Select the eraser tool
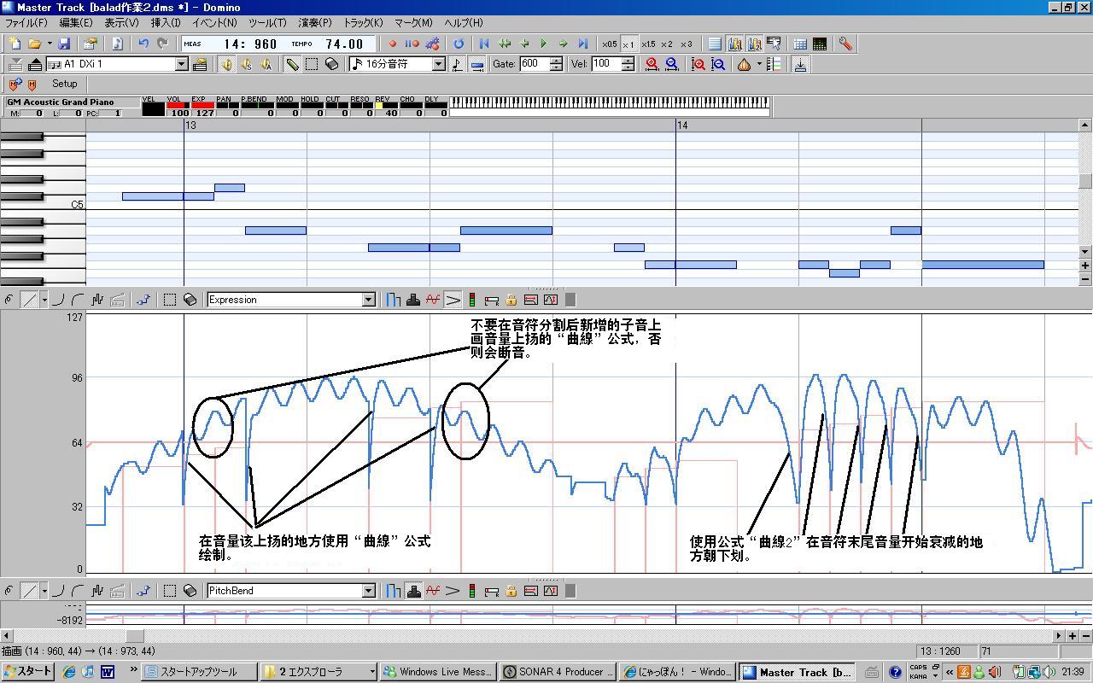Screen dimensions: 1093x683 (x=332, y=64)
